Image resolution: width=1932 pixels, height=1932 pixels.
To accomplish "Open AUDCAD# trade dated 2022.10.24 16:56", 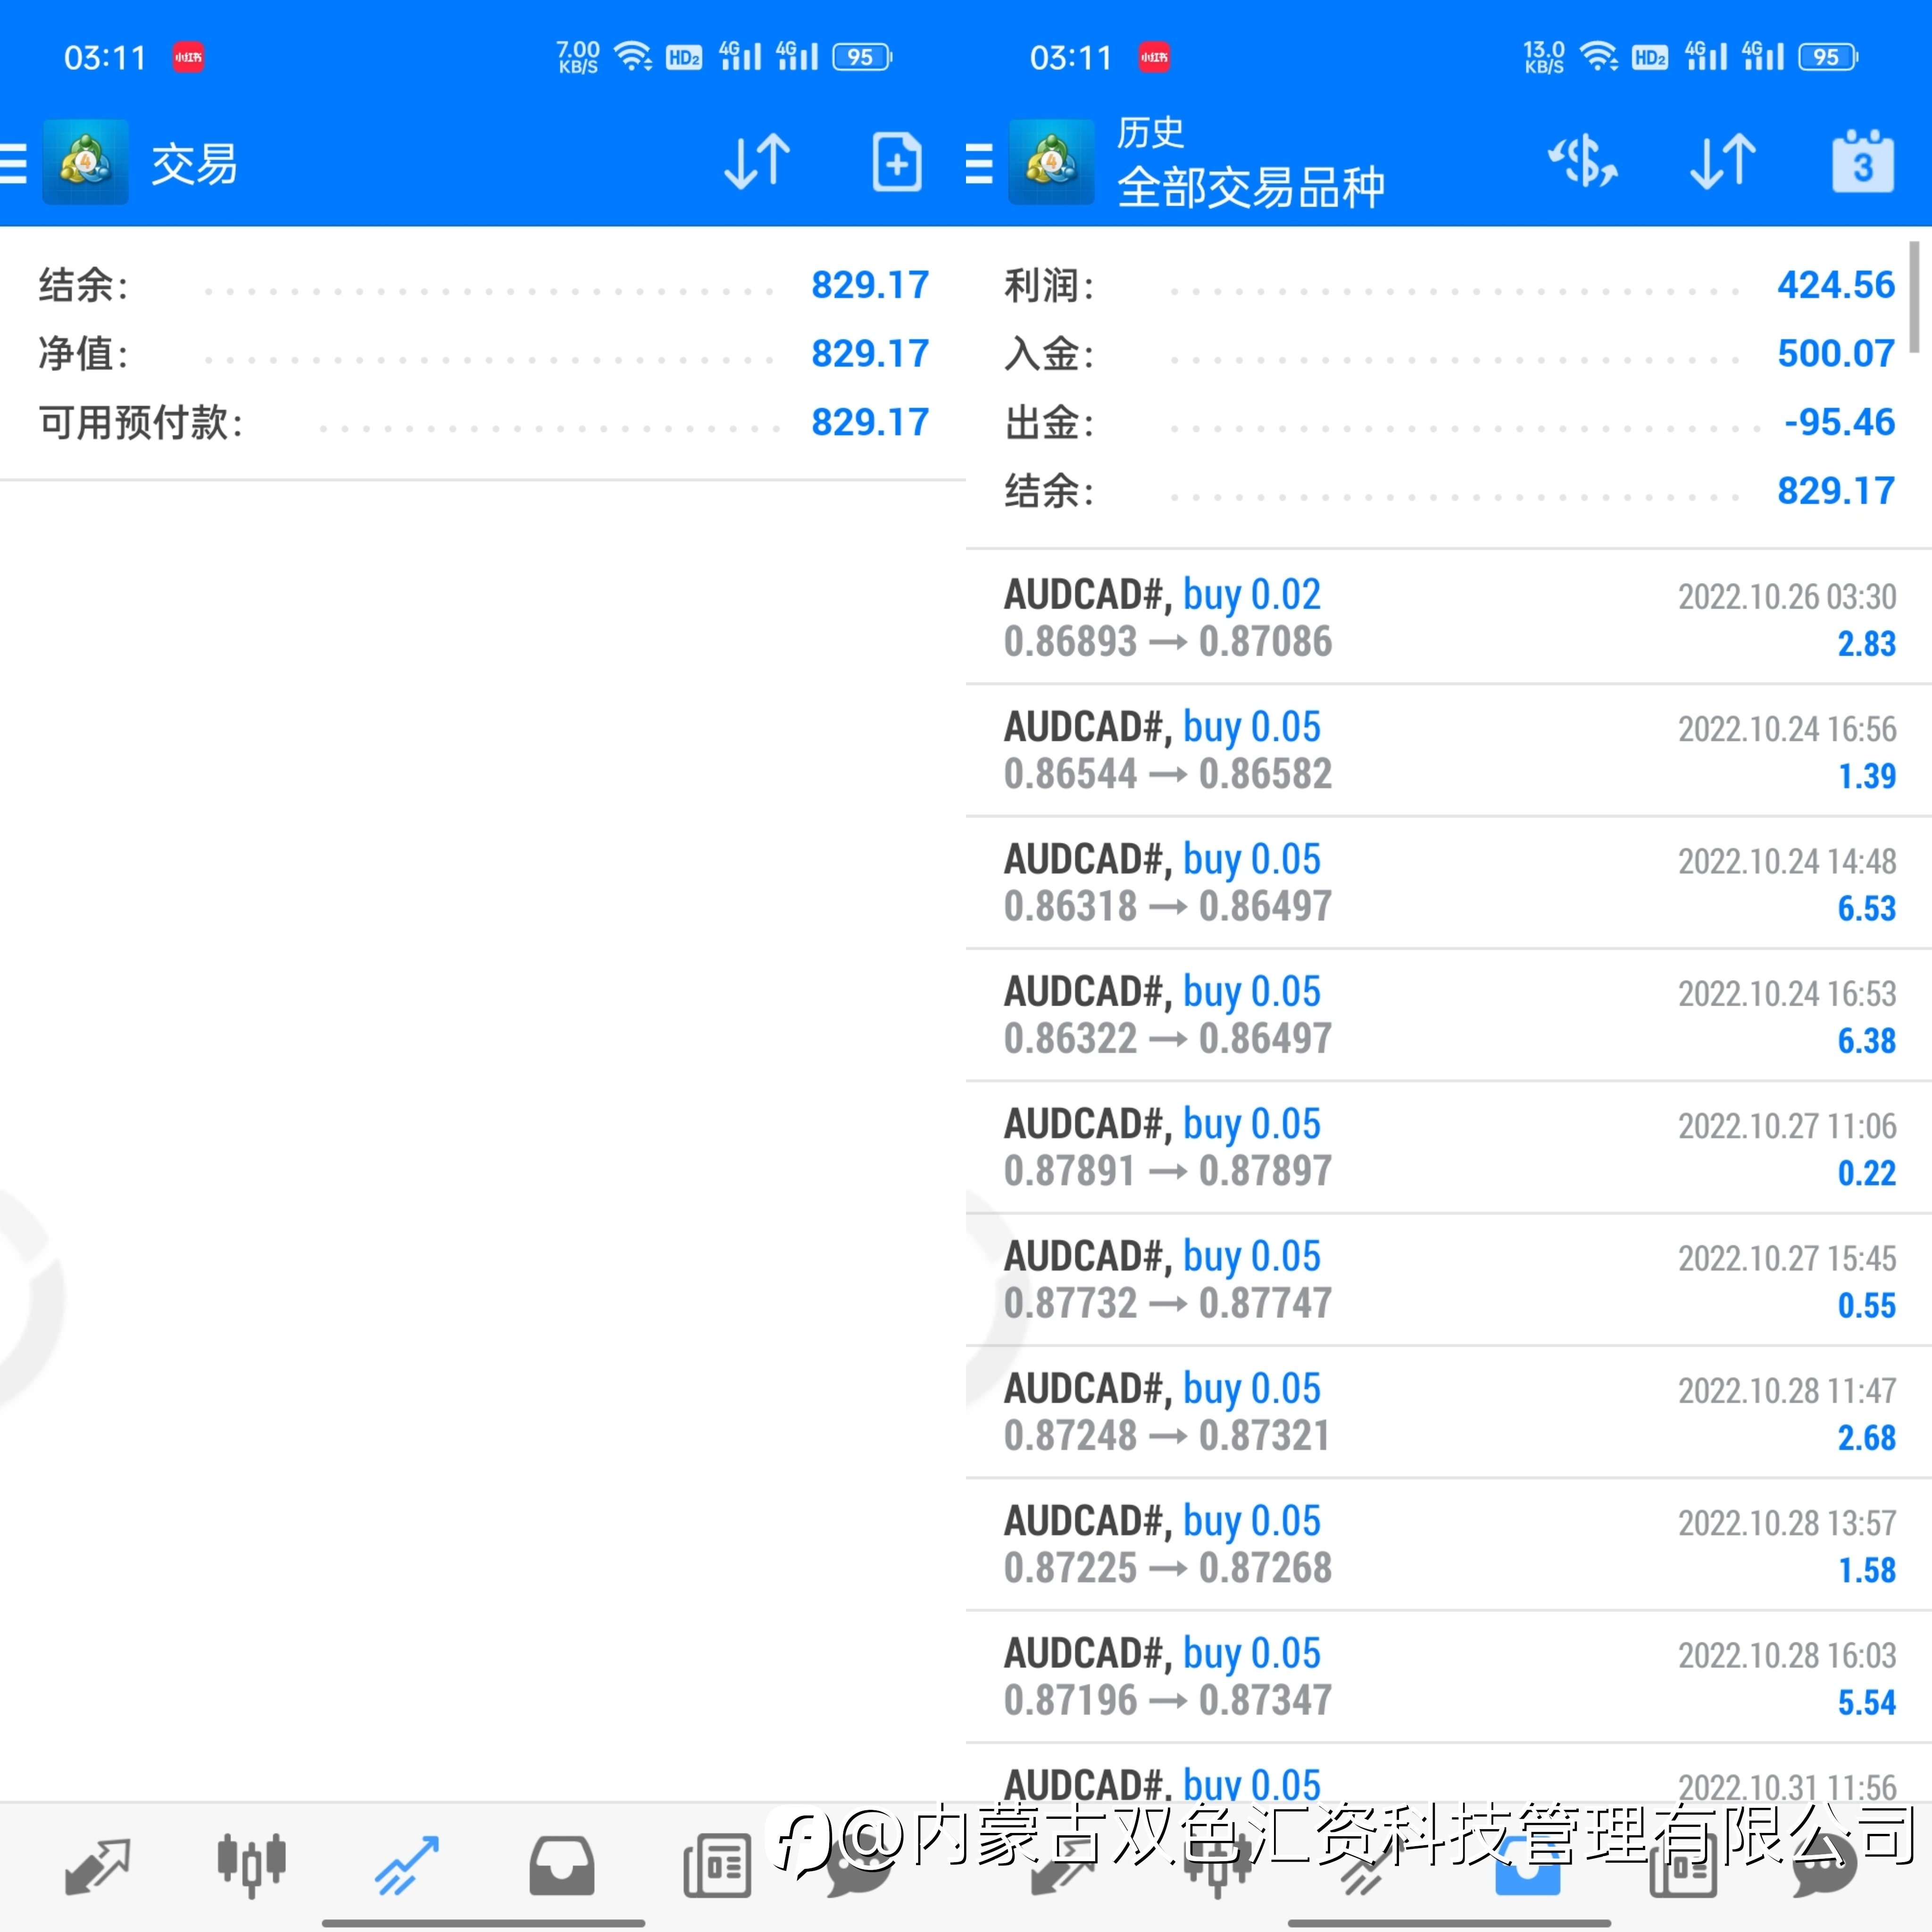I will click(x=1449, y=750).
